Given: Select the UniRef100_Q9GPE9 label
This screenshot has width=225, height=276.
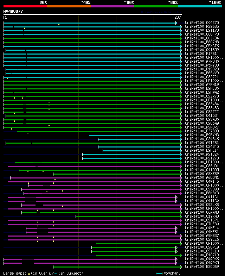Looking at the screenshot, I should click(202, 247).
